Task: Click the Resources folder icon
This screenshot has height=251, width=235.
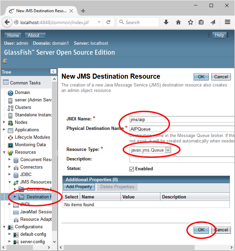Action: click(11, 153)
